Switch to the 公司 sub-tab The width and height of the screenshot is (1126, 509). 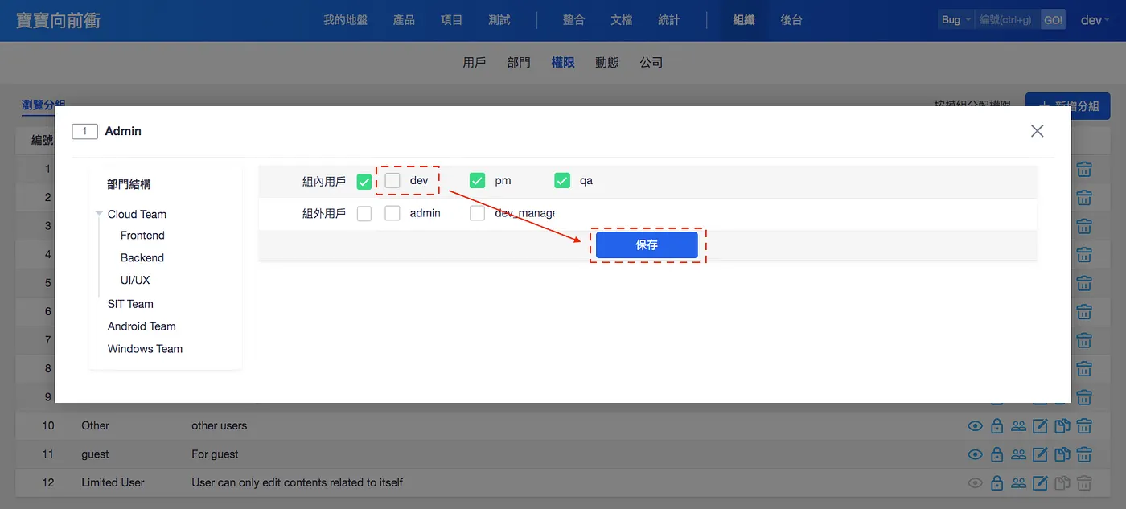click(x=651, y=62)
